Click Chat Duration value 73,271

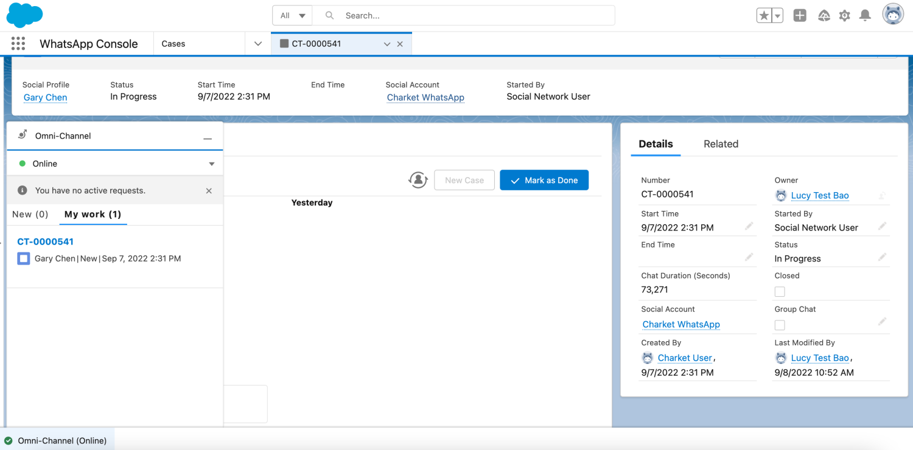654,289
